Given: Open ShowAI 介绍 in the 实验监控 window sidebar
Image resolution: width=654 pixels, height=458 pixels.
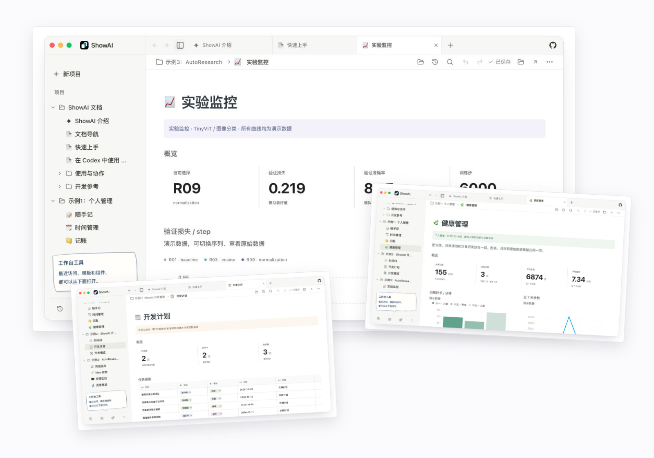Looking at the screenshot, I should (87, 121).
